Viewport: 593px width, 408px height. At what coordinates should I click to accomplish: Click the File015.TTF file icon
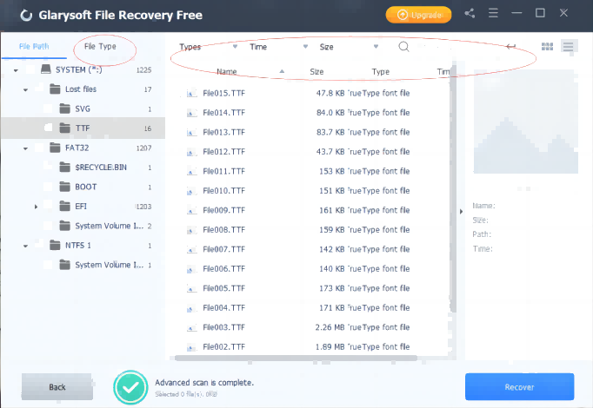(192, 93)
